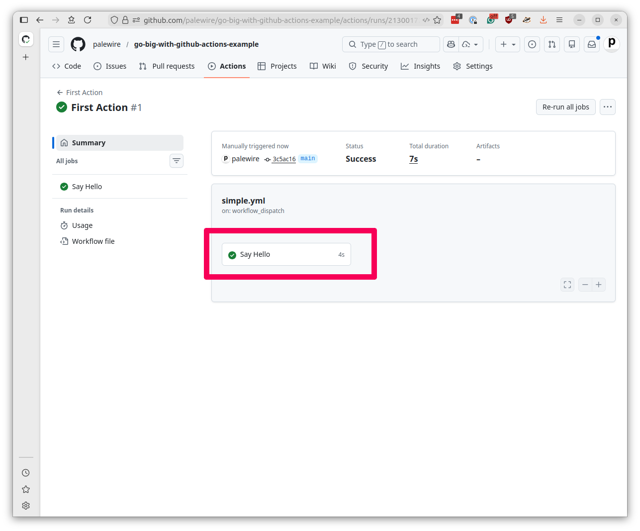
Task: Click the filter jobs icon beside All jobs
Action: click(x=177, y=161)
